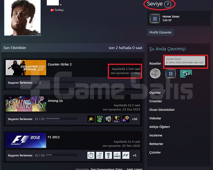Open the silver coin community badge

tap(155, 74)
